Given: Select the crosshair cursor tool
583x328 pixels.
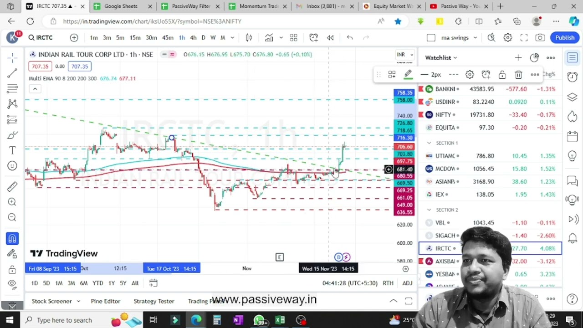Looking at the screenshot, I should 12,57.
